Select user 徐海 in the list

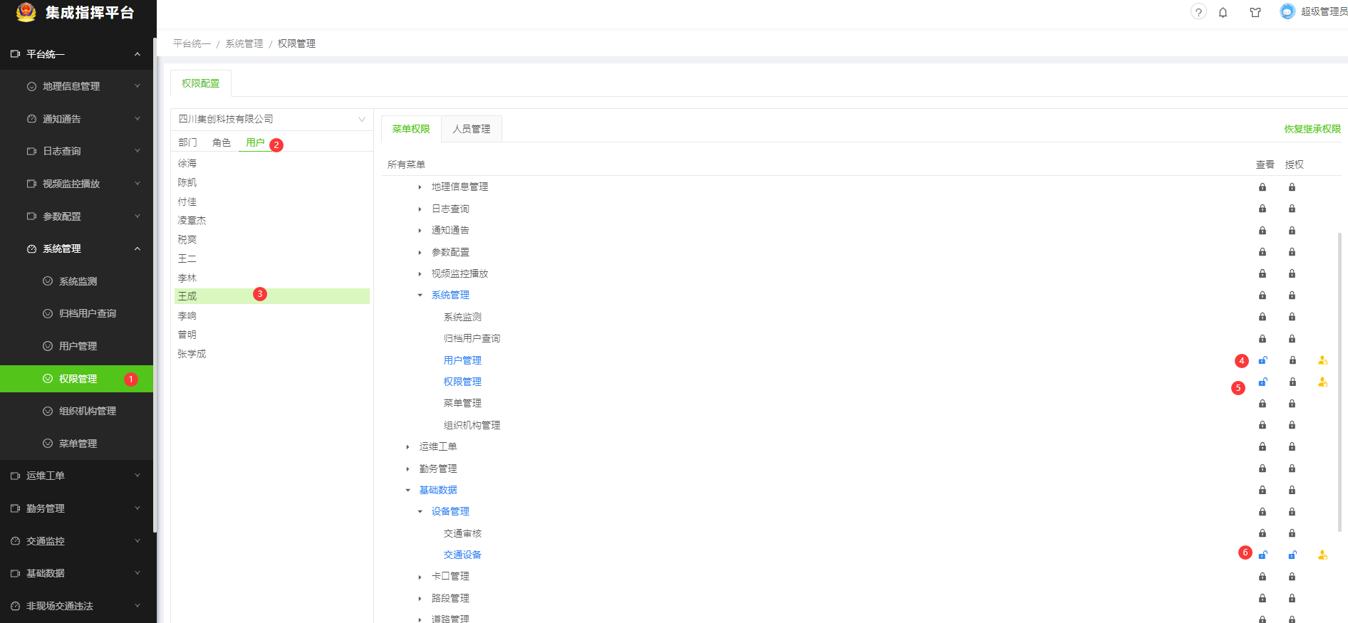(187, 164)
